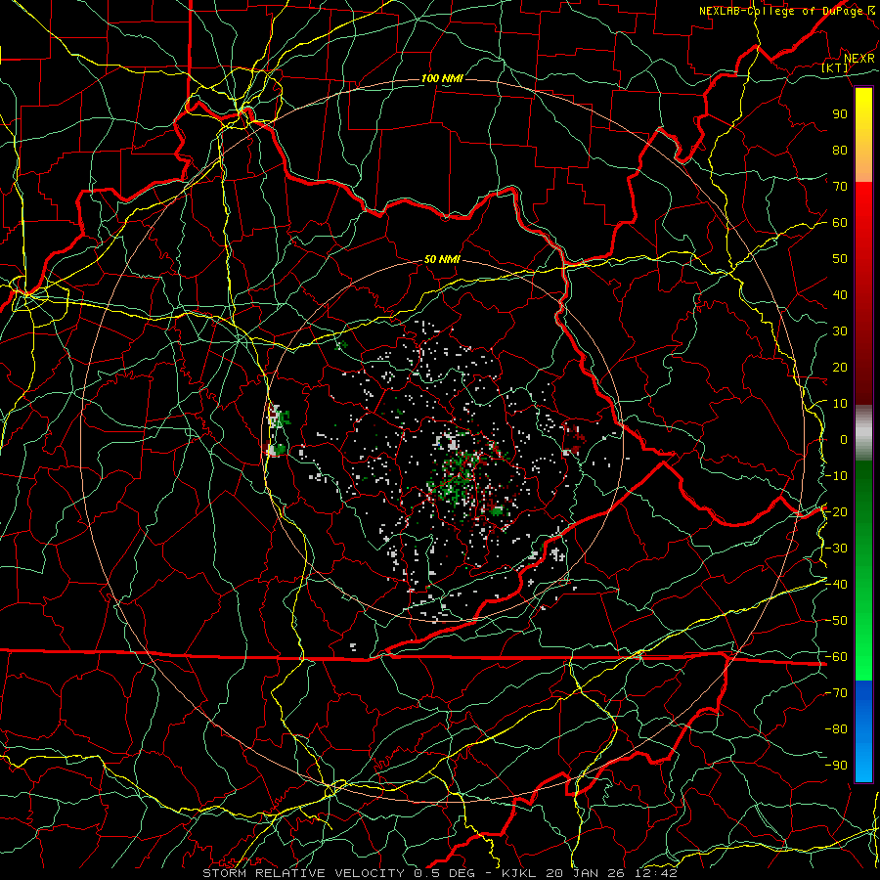The image size is (880, 880).
Task: Click the 100 NMI range ring label
Action: [442, 78]
